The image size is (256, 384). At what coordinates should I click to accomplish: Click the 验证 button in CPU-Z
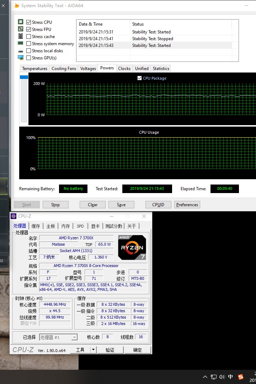point(110,350)
